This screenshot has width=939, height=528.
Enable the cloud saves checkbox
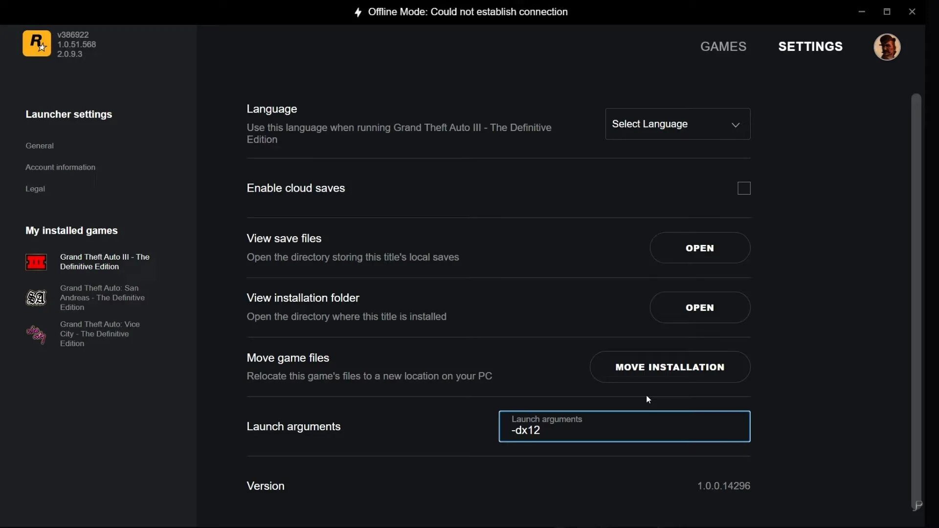(x=743, y=188)
